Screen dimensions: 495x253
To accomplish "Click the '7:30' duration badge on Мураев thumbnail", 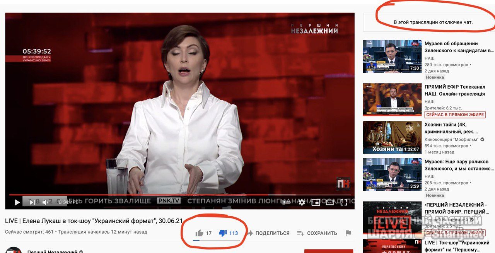I will tap(414, 68).
